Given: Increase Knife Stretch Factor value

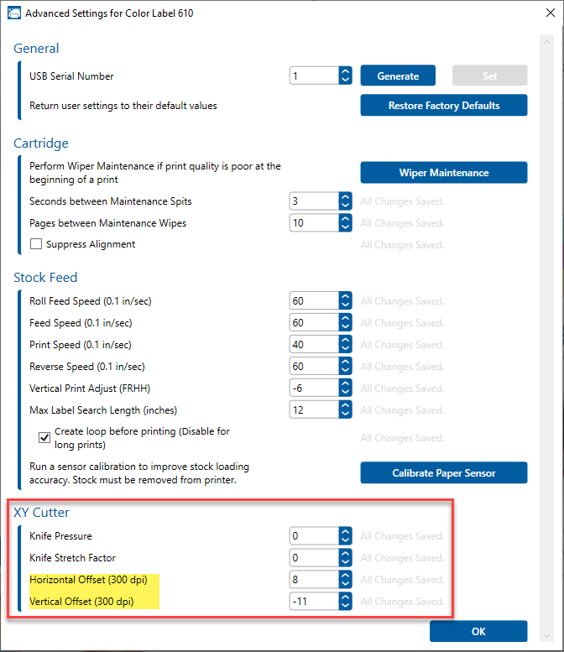Looking at the screenshot, I should click(x=345, y=553).
